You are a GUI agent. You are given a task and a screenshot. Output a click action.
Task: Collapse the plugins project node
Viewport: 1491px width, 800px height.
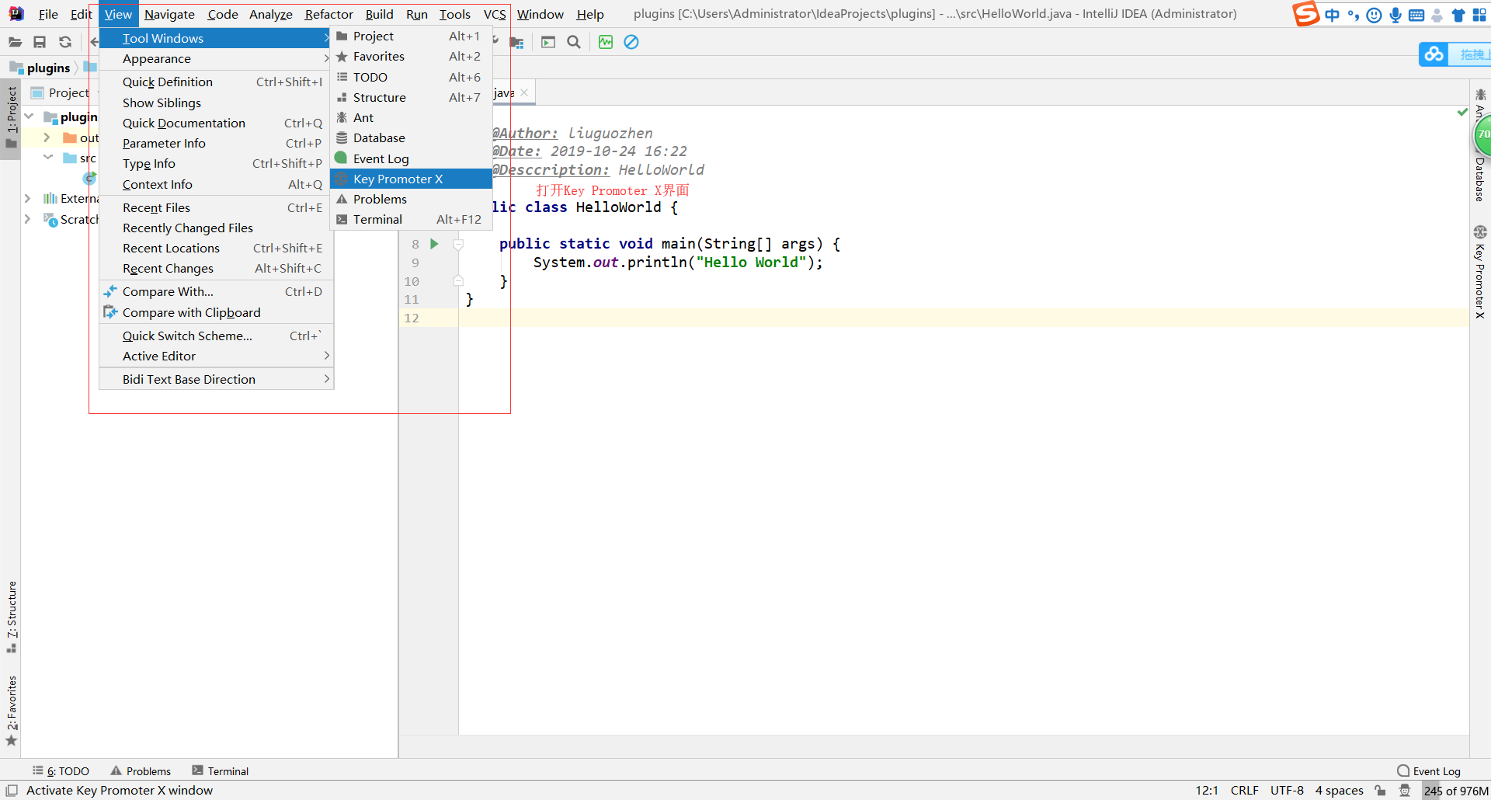(x=29, y=117)
